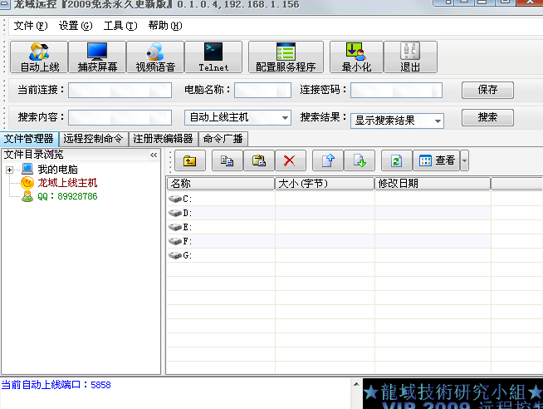Screen dimensions: 543x409
Task: Open the 设置(G) menu
Action: point(76,26)
